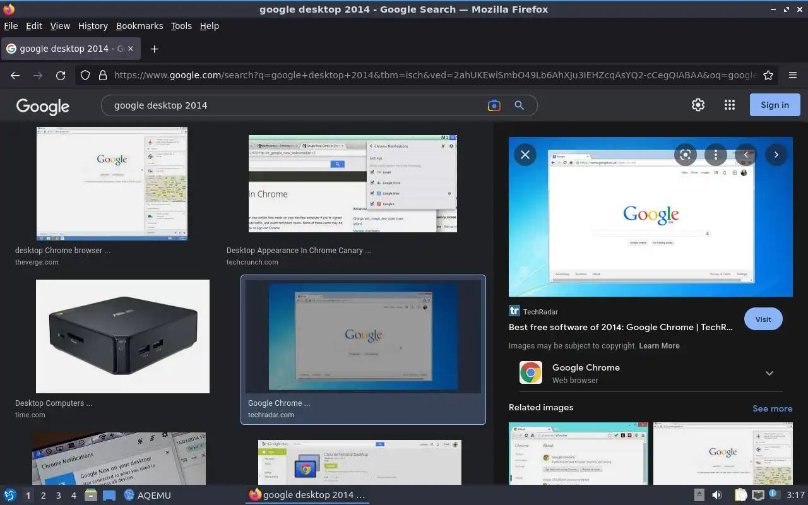Switch to workspace 2

pyautogui.click(x=43, y=496)
